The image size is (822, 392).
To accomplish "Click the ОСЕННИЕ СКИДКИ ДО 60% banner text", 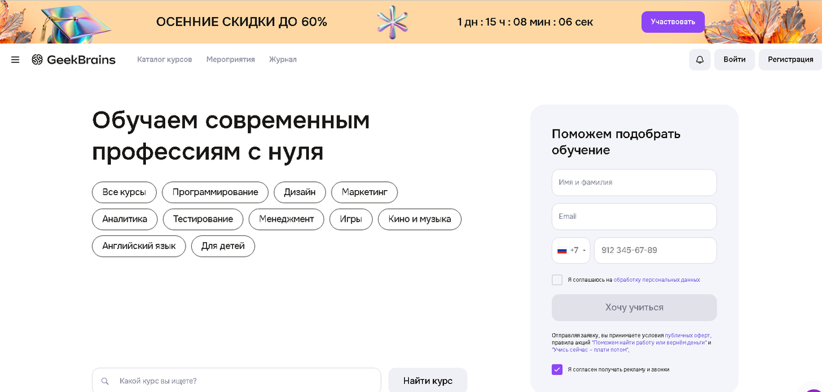I will [242, 22].
